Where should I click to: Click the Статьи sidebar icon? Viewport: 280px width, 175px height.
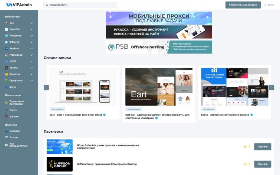[x=6, y=137]
